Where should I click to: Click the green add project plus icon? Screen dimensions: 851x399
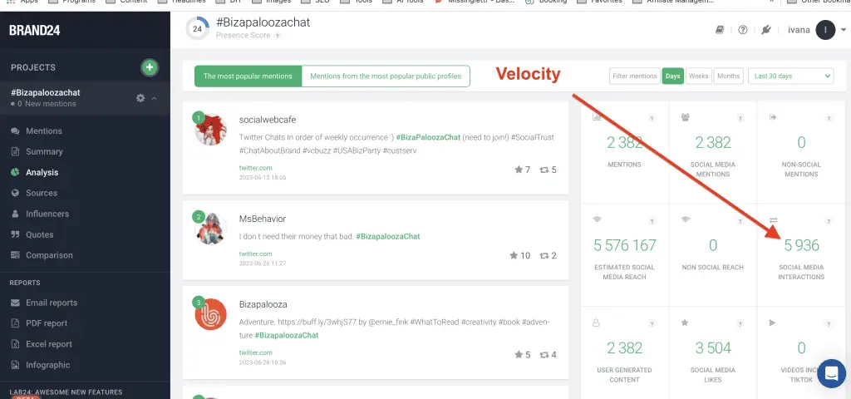tap(150, 67)
